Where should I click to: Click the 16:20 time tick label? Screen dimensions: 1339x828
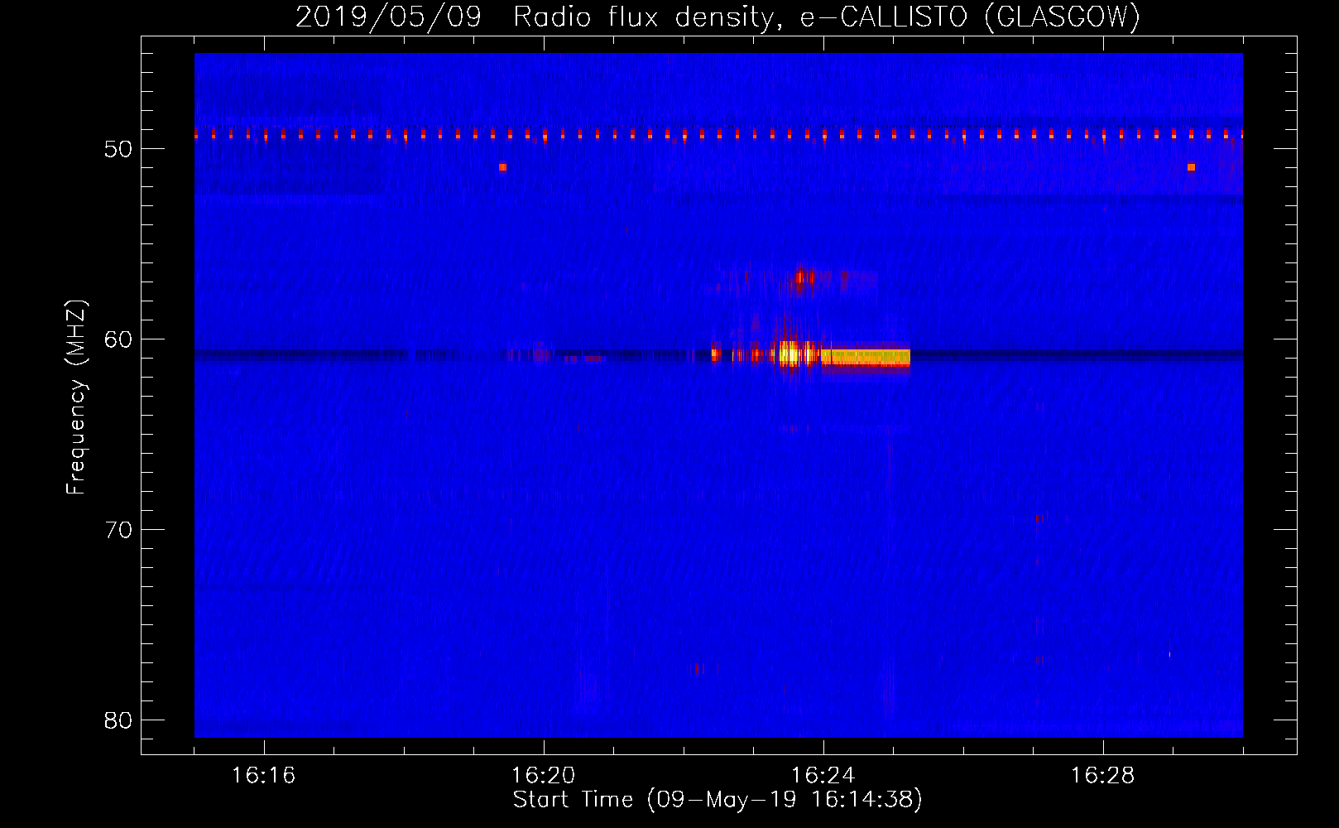pos(543,776)
